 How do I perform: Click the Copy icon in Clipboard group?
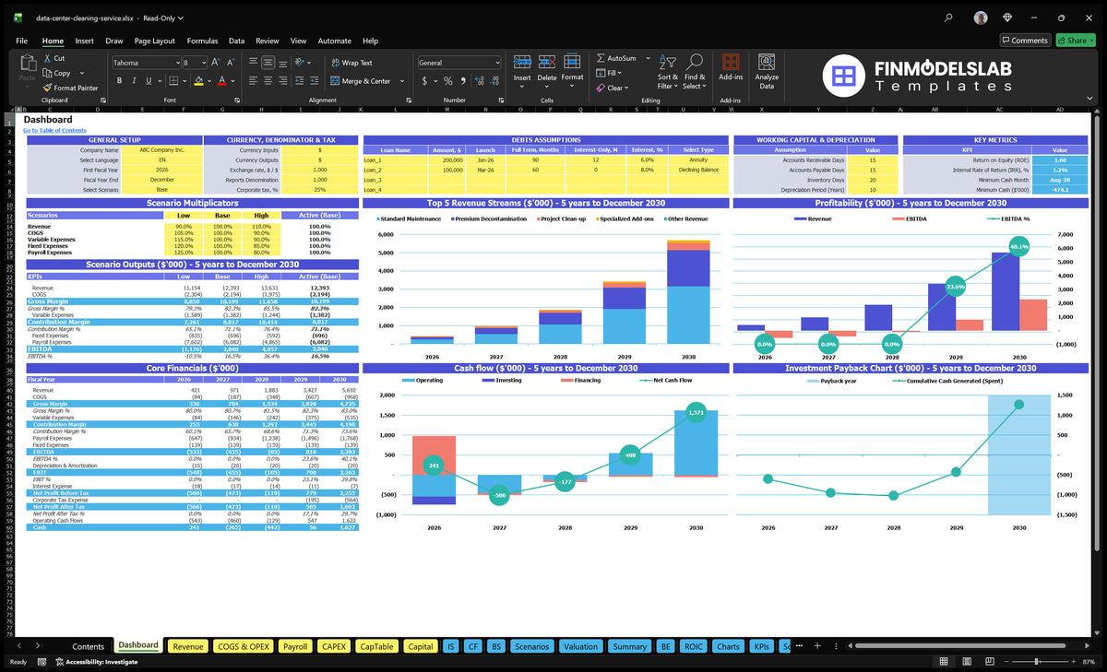click(47, 73)
